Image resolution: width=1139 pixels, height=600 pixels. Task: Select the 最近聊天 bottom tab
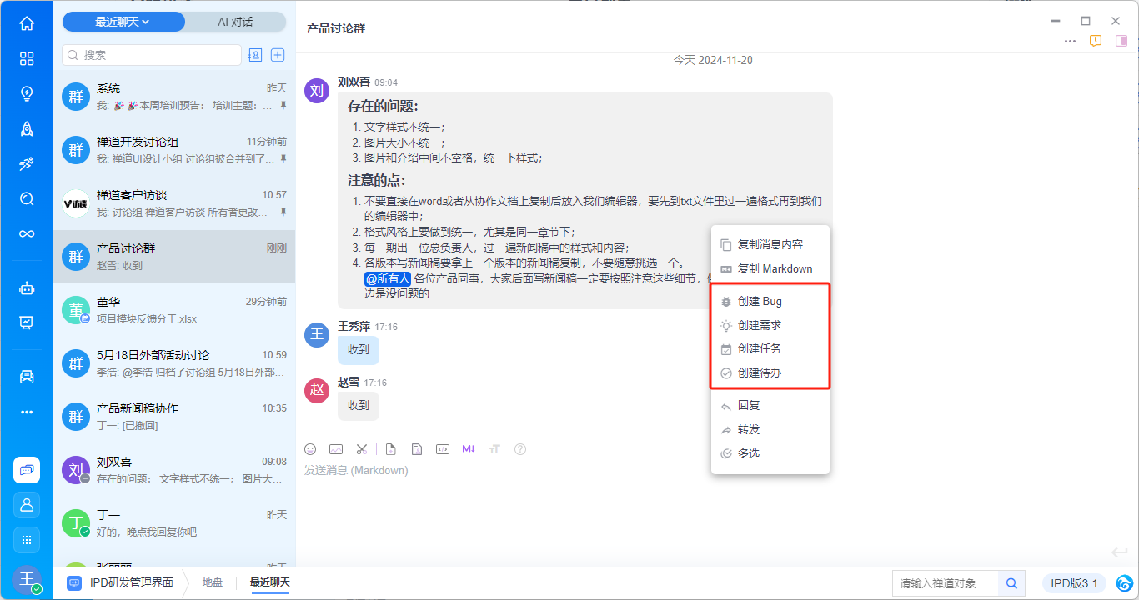[x=269, y=583]
